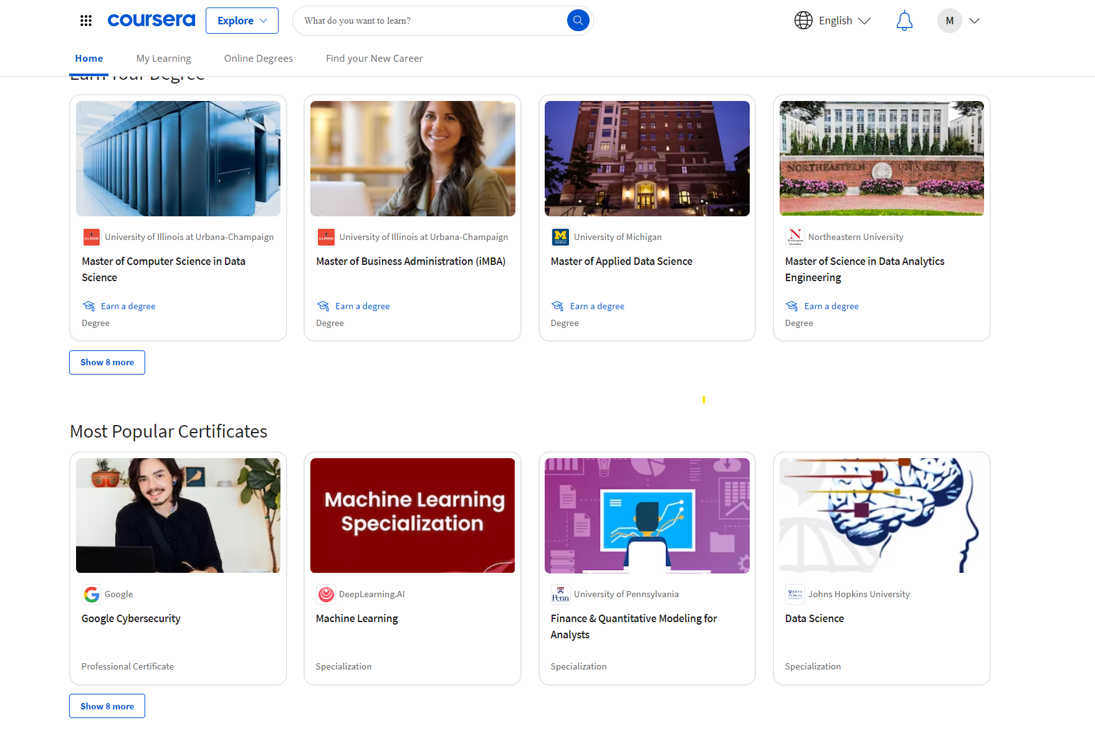Open the notifications bell
Viewport: 1095px width, 753px height.
pyautogui.click(x=904, y=21)
